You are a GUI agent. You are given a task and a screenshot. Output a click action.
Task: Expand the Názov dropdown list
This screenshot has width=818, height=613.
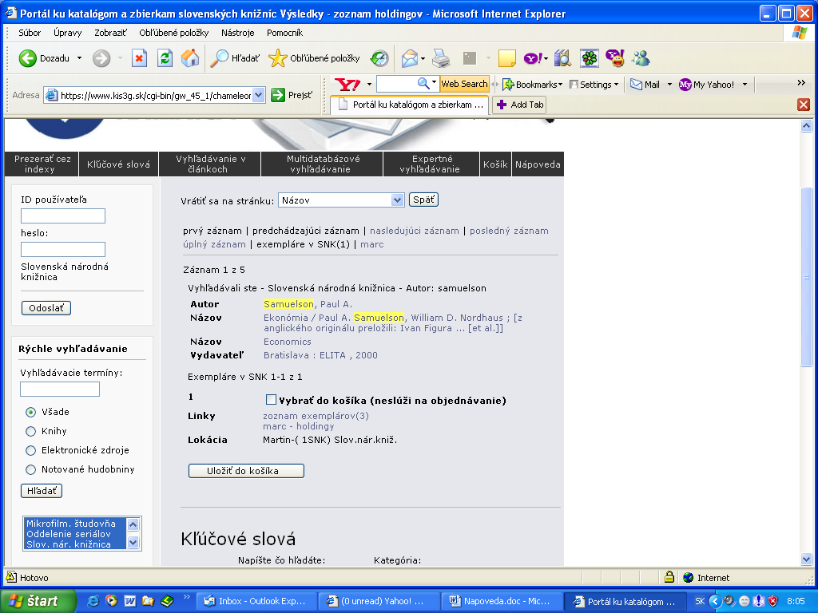pos(397,200)
